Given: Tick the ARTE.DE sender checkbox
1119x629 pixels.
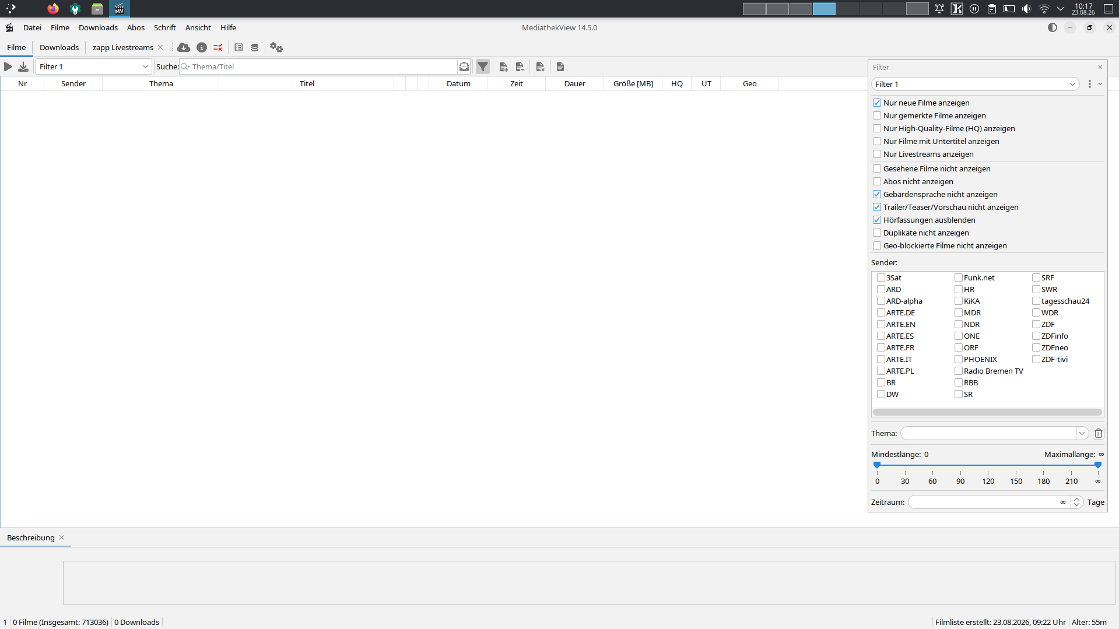Looking at the screenshot, I should [881, 312].
